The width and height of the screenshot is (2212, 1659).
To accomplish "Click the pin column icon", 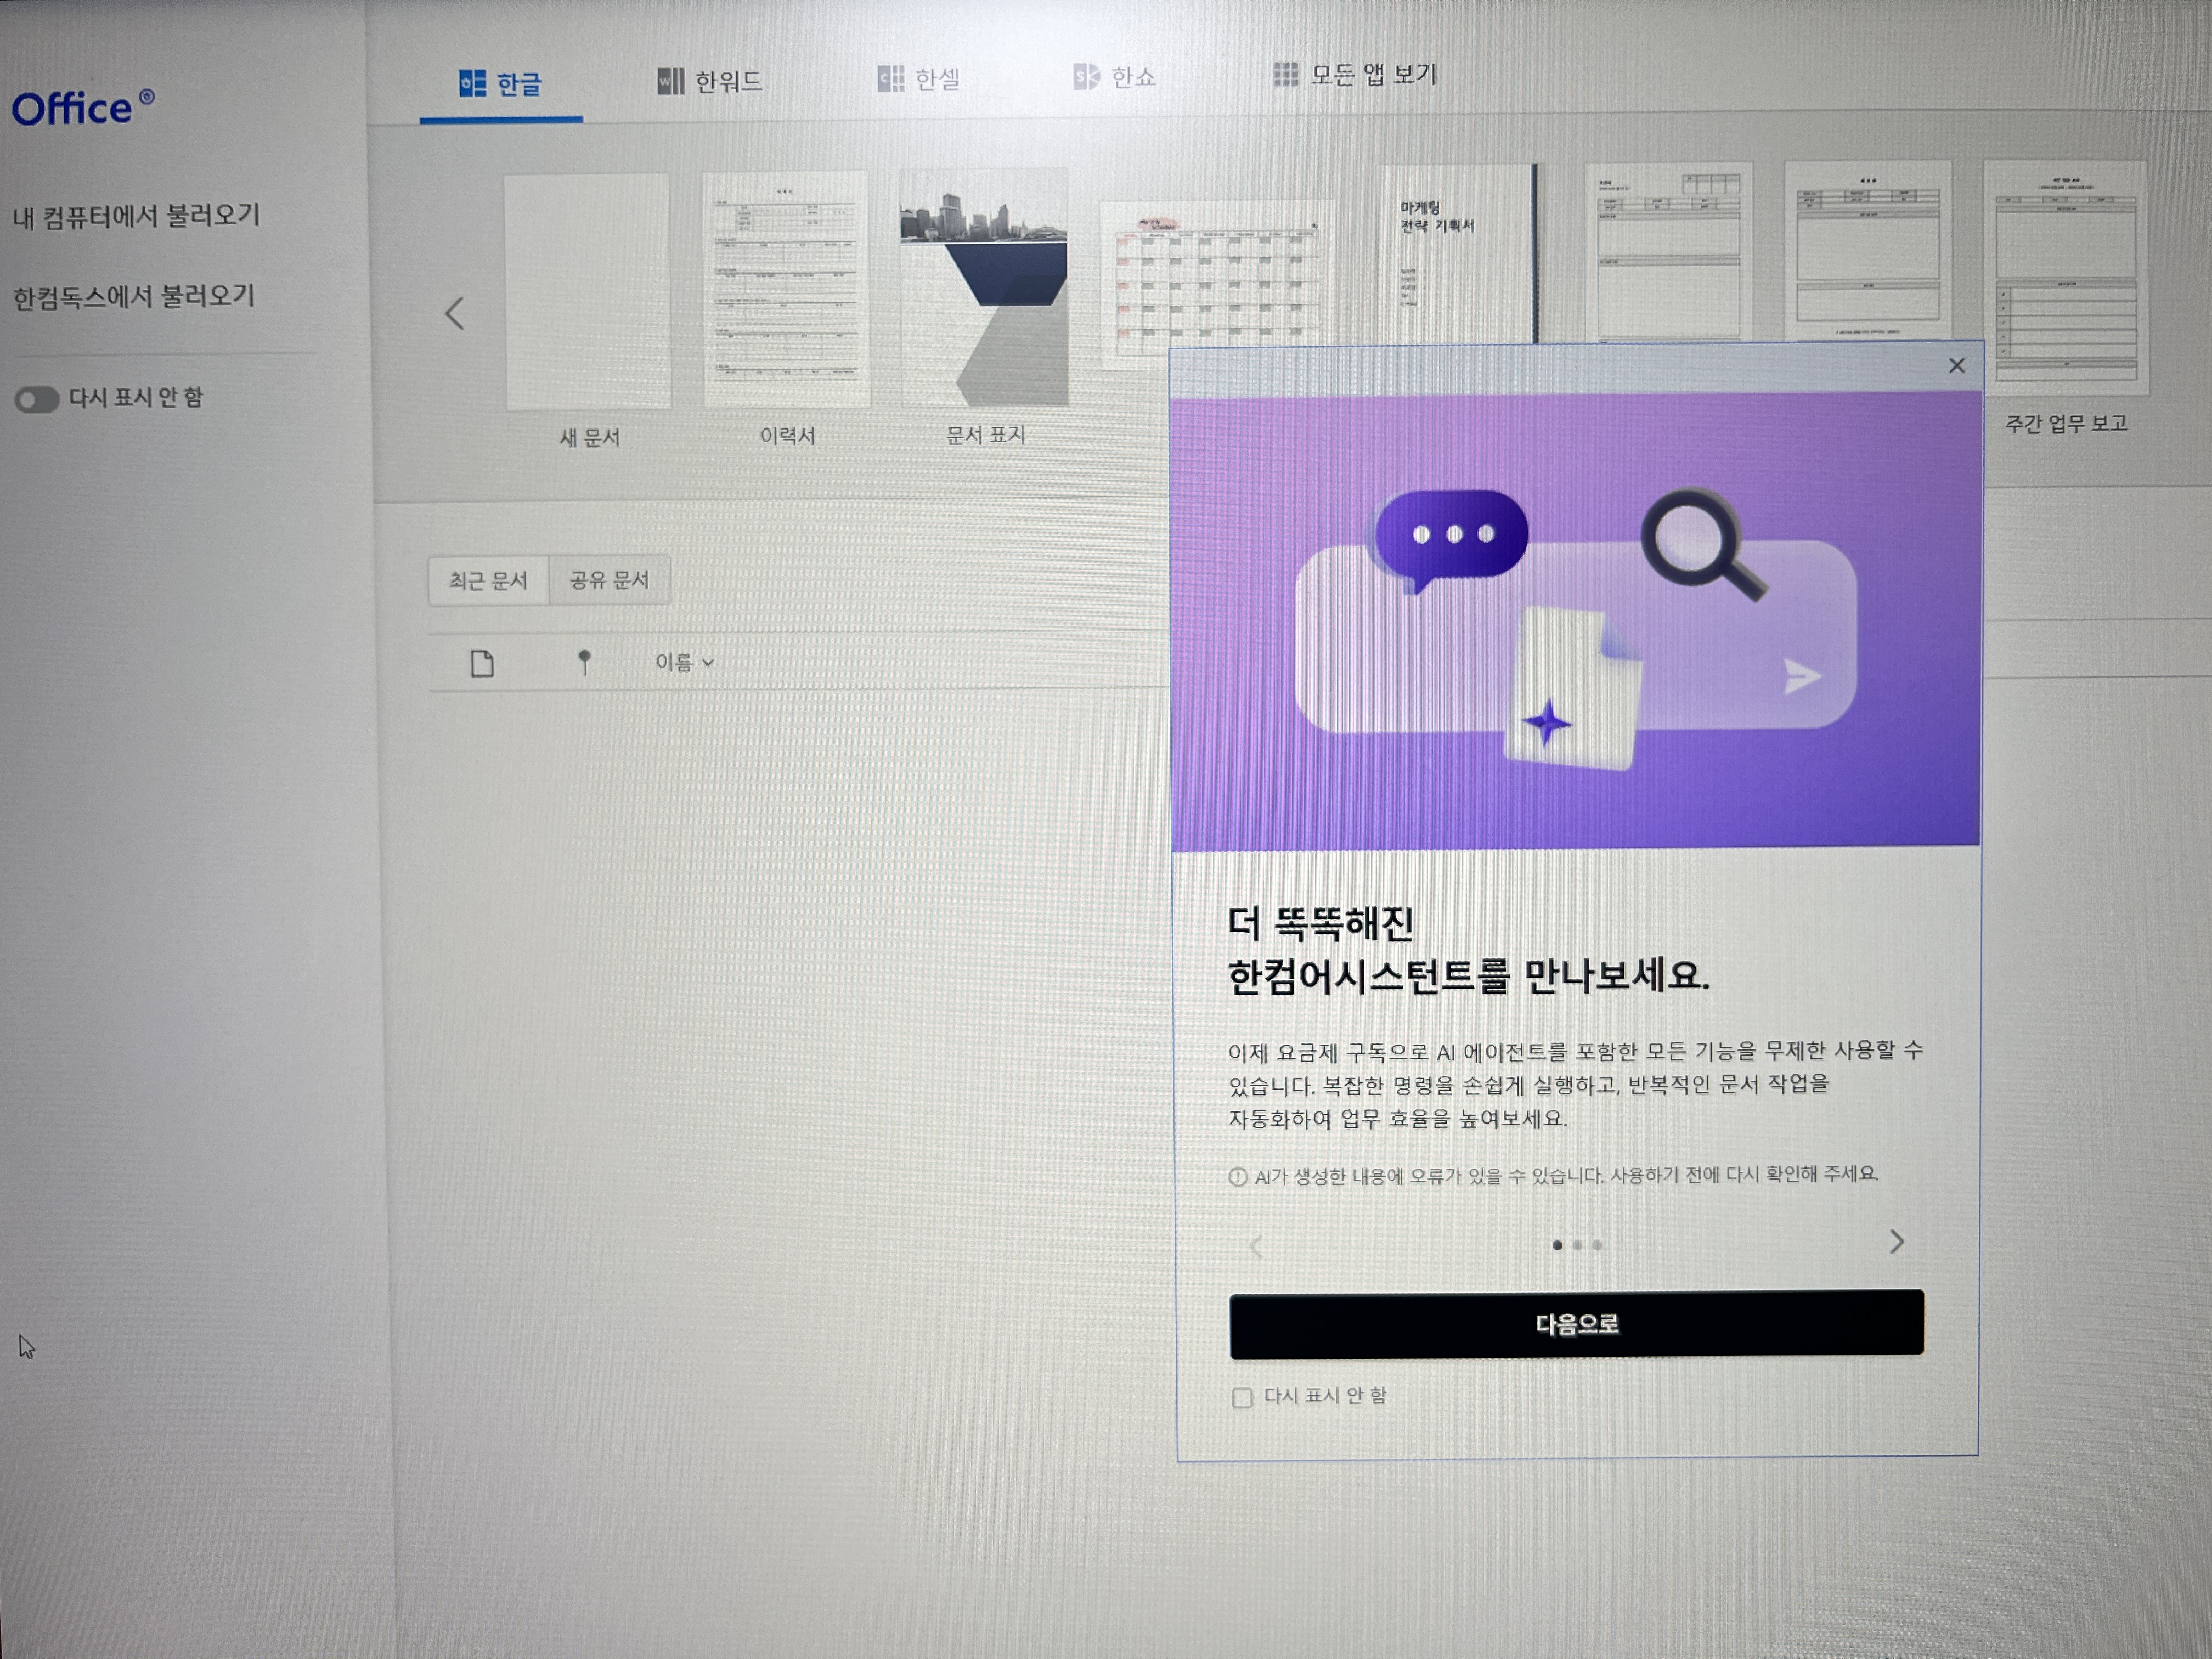I will [x=585, y=662].
